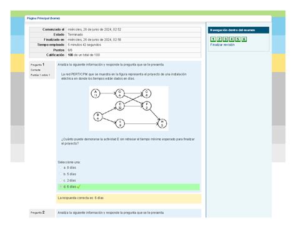This screenshot has height=228, width=296.
Task: Click node B in the network diagram
Action: pyautogui.click(x=98, y=116)
